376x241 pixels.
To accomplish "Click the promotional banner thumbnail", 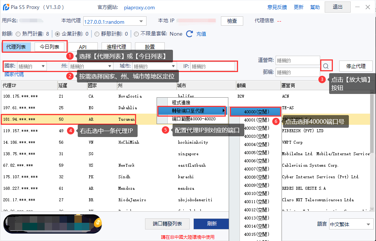I will [53, 224].
